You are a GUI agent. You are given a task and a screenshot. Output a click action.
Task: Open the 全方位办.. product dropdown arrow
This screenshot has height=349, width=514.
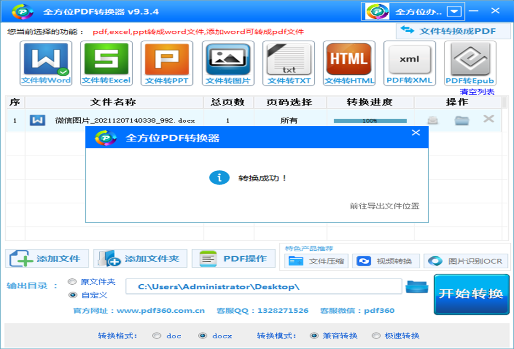point(454,12)
